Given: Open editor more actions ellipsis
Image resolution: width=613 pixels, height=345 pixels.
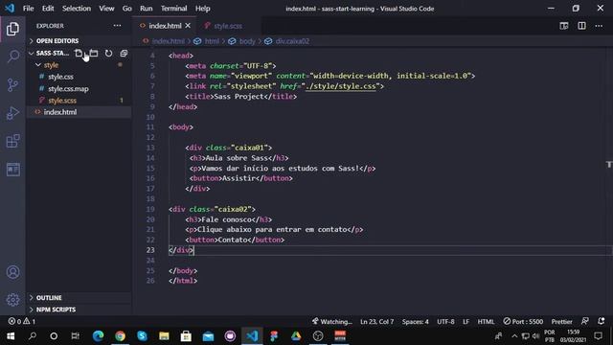Looking at the screenshot, I should 599,26.
